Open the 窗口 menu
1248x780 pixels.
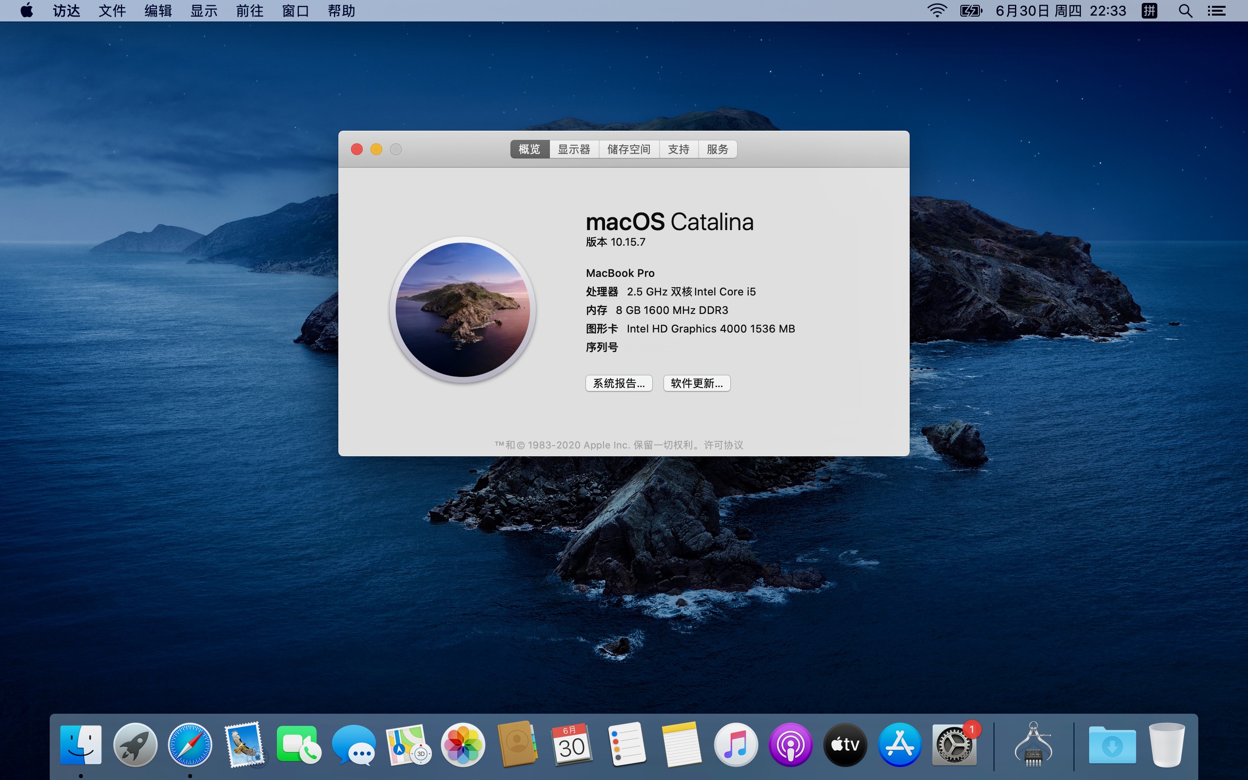click(295, 10)
